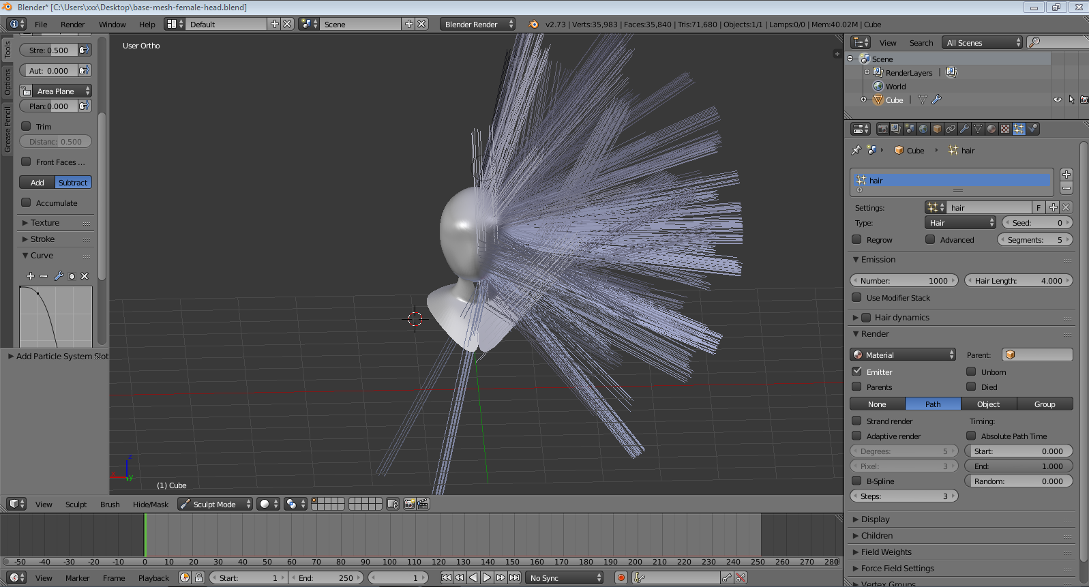Open the Window menu
Viewport: 1089px width, 587px height.
click(113, 24)
